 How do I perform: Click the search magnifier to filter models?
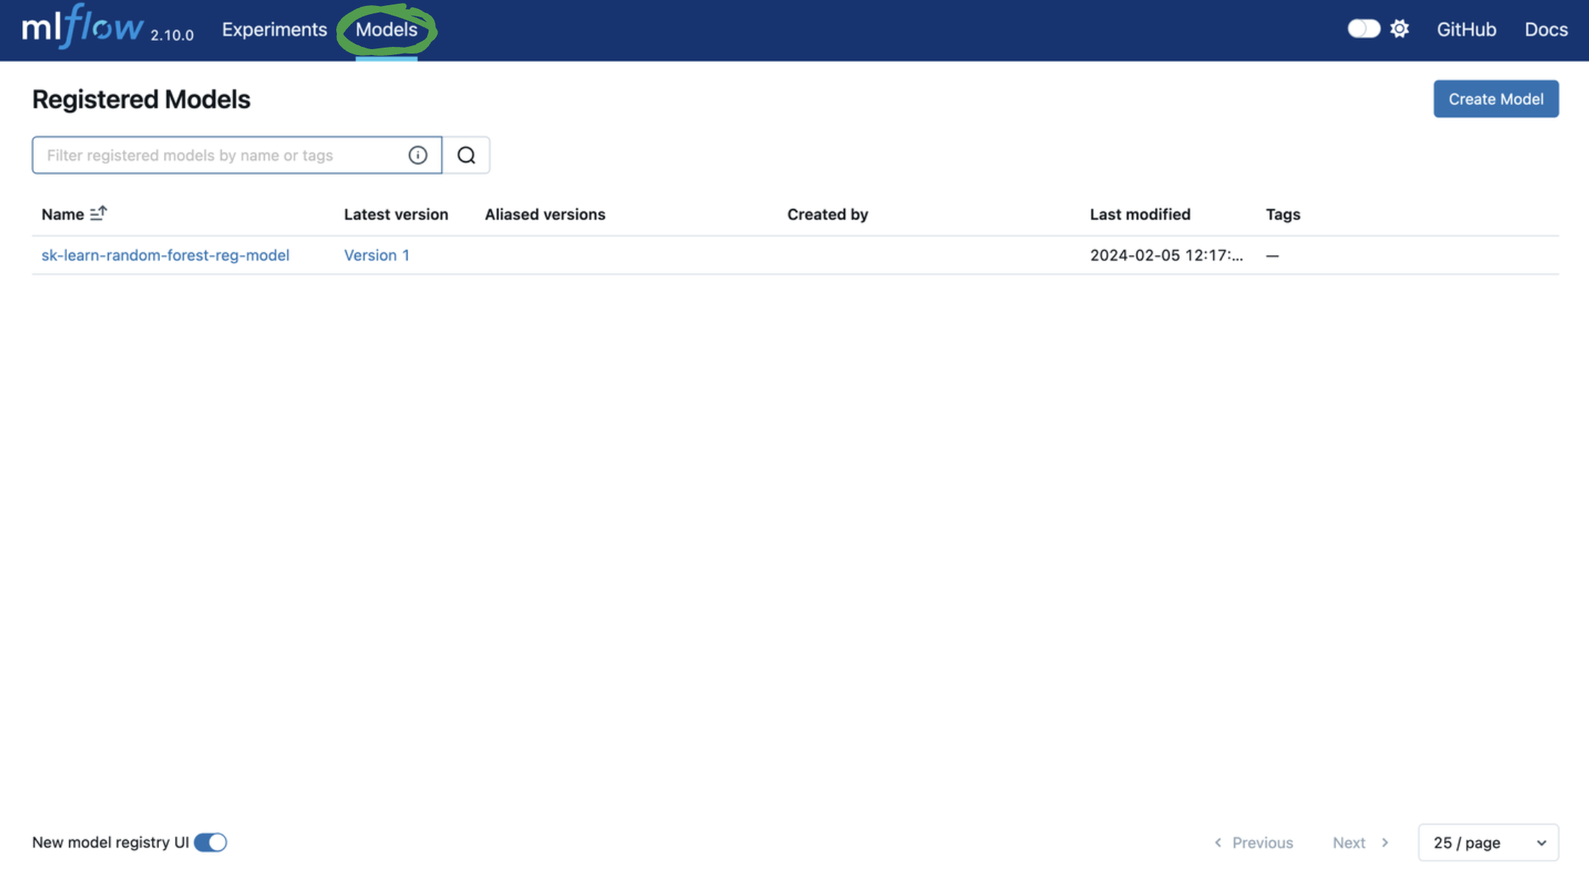pos(466,155)
